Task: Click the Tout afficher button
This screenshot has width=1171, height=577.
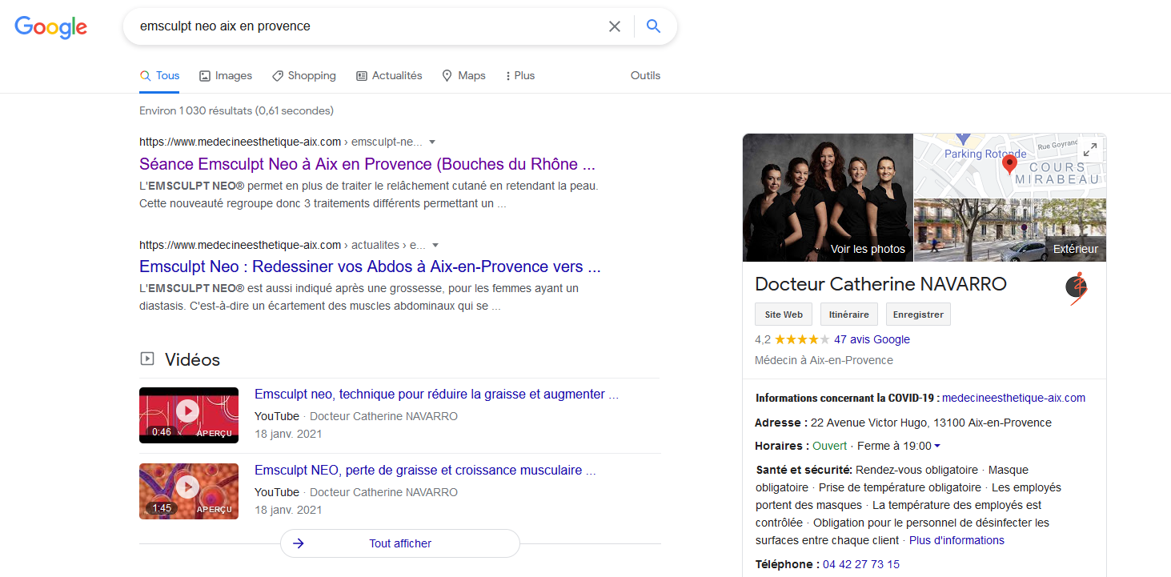Action: pyautogui.click(x=400, y=543)
